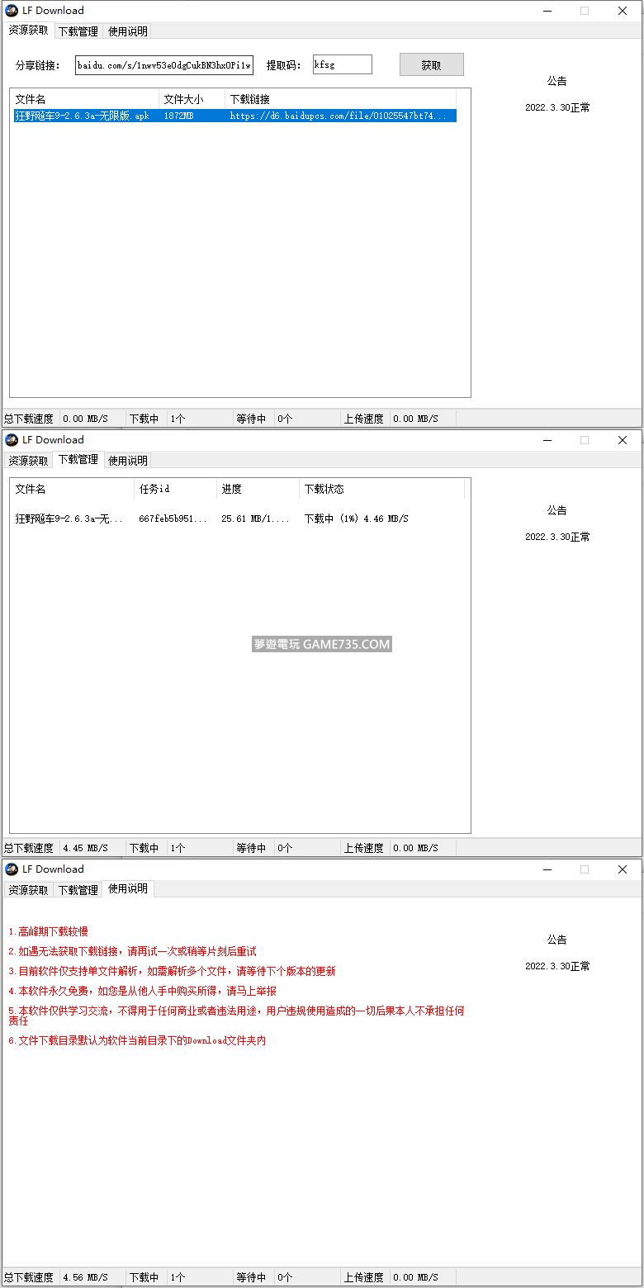Click 2022.3.30正常 notice in the bottom window
This screenshot has height=1288, width=644.
point(557,966)
